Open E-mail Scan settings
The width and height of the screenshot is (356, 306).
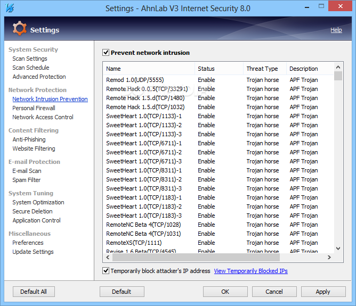[x=27, y=171]
